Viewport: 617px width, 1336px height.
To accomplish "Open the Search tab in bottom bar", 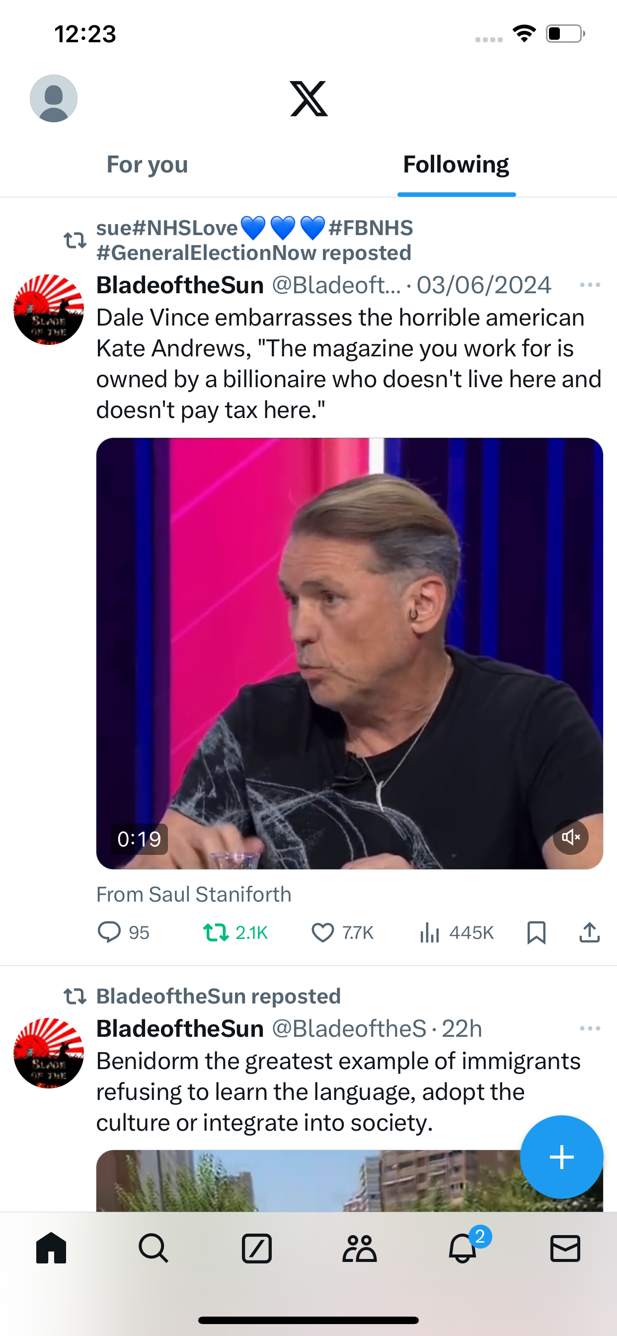I will 154,1248.
